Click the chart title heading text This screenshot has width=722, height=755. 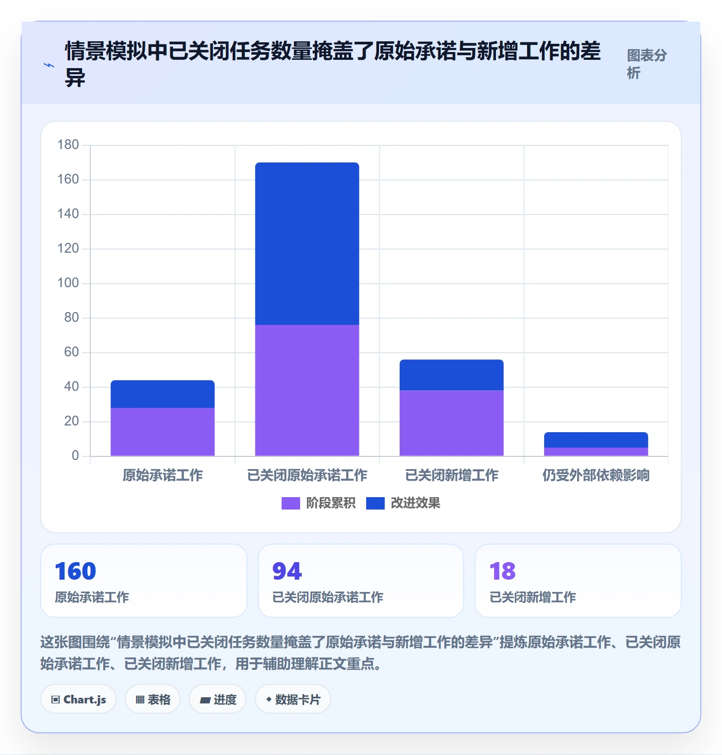click(333, 64)
